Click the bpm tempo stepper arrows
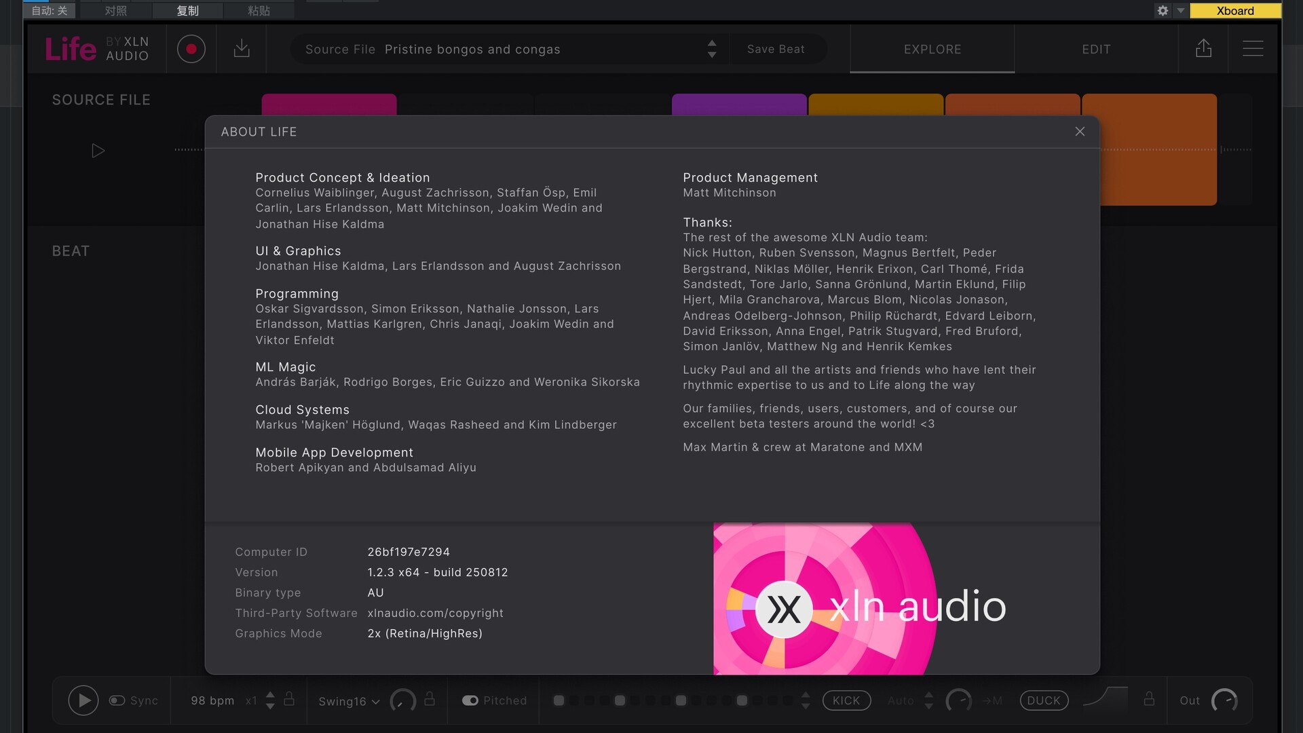Screen dimensions: 1303x733 (x=270, y=700)
